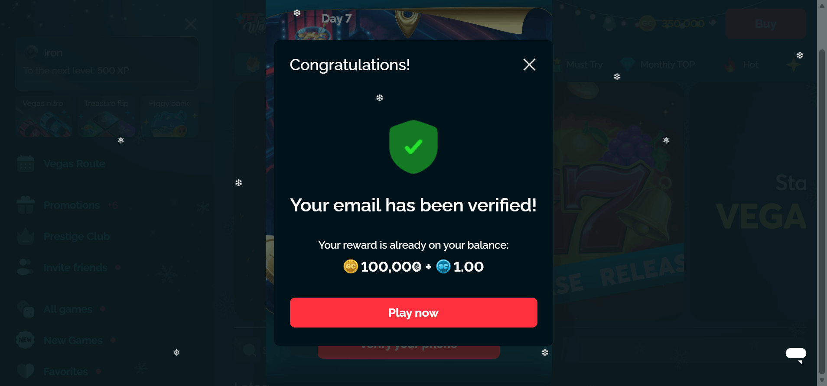Click the Play now button
The width and height of the screenshot is (827, 386).
(x=413, y=312)
